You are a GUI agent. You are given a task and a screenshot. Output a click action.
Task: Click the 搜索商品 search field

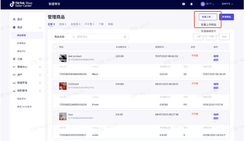click(99, 37)
